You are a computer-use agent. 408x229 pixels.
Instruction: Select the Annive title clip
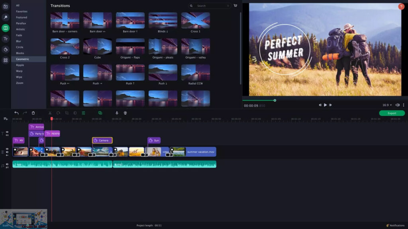[x=36, y=127]
